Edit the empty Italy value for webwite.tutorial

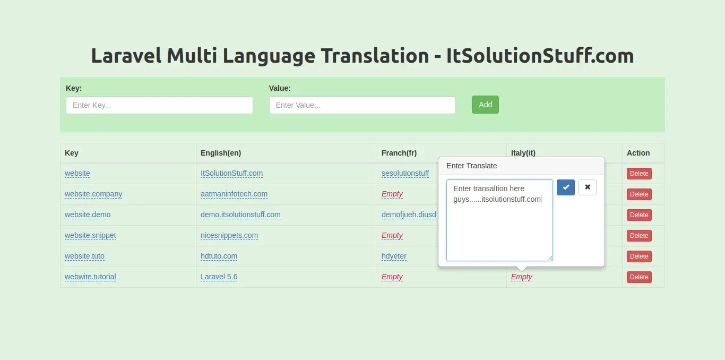pyautogui.click(x=521, y=277)
